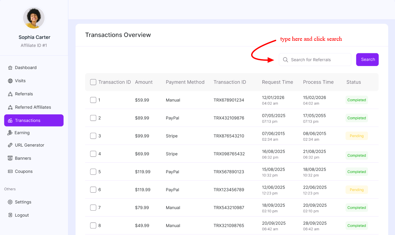Click the Settings gear icon
The image size is (395, 235).
pos(10,202)
